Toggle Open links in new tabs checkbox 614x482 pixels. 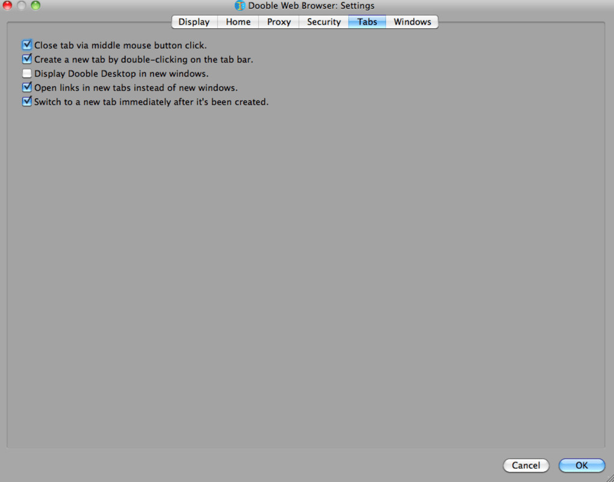pos(26,87)
